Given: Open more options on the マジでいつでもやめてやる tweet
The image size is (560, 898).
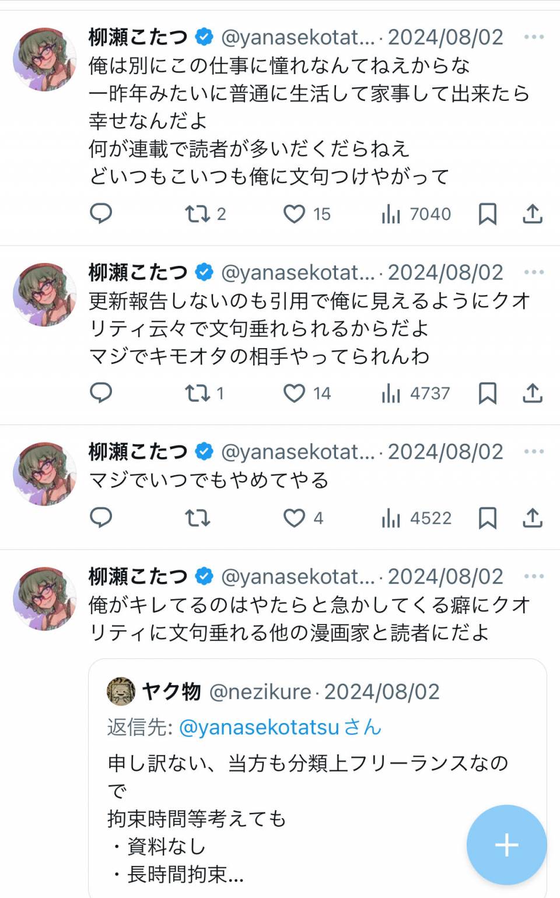Looking at the screenshot, I should coord(534,452).
